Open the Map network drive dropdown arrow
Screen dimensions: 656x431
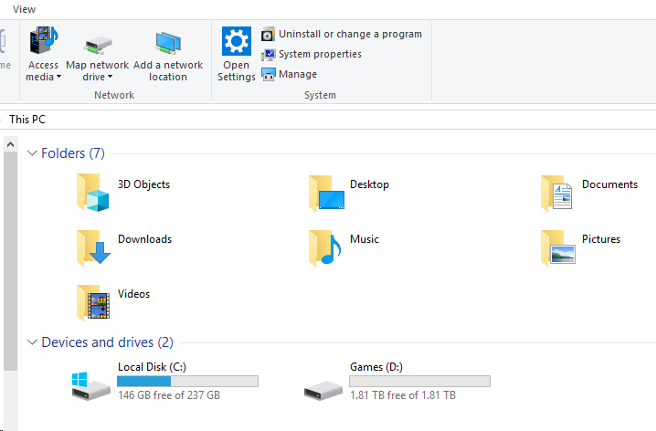point(110,77)
